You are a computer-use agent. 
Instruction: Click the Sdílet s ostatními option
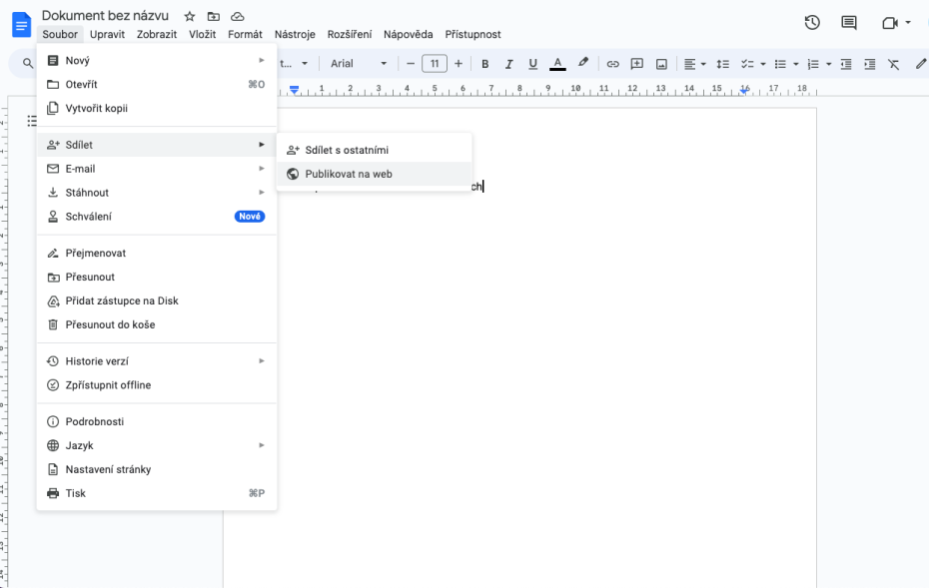[347, 150]
